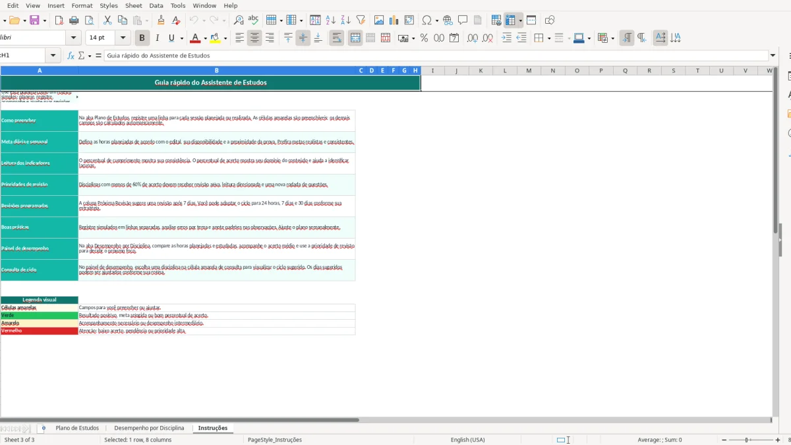Open the Styles menu

pos(109,5)
